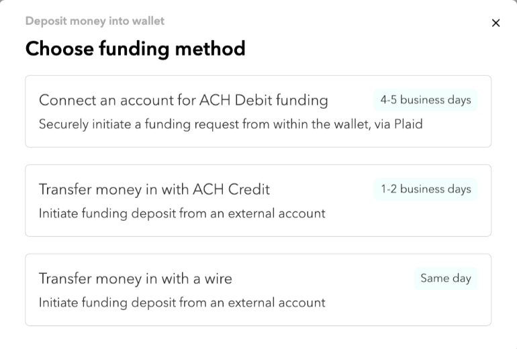Click the 'Same day' badge
Screen dimensions: 517x349
pos(445,279)
